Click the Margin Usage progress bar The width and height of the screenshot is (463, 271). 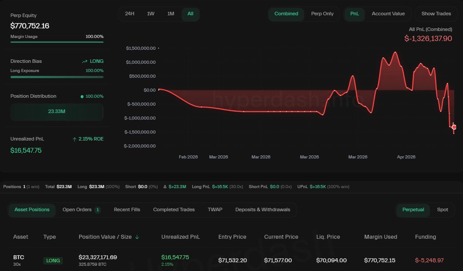[57, 42]
